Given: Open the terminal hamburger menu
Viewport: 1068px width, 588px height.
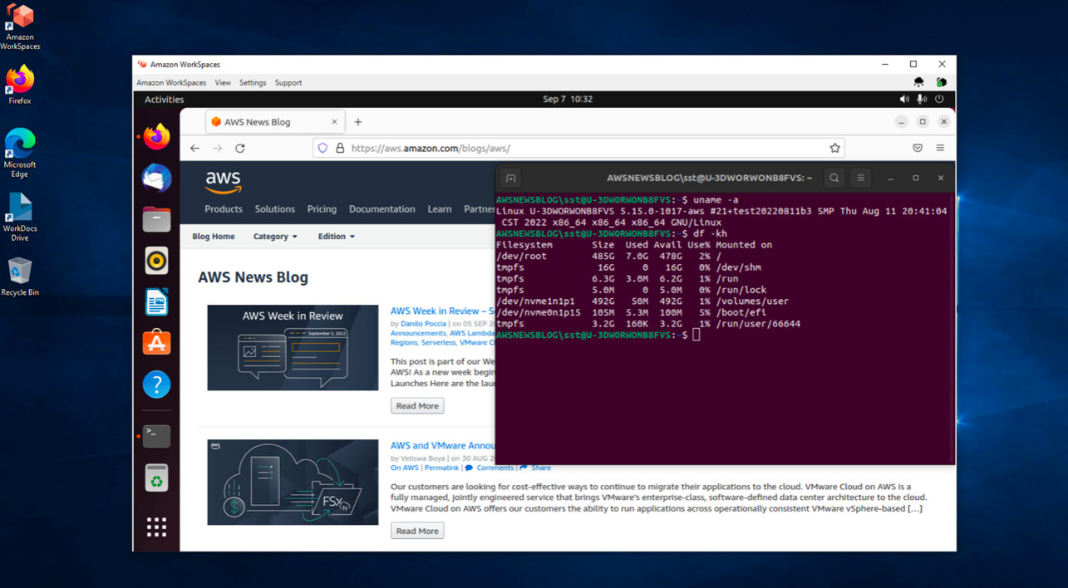Looking at the screenshot, I should pyautogui.click(x=860, y=178).
